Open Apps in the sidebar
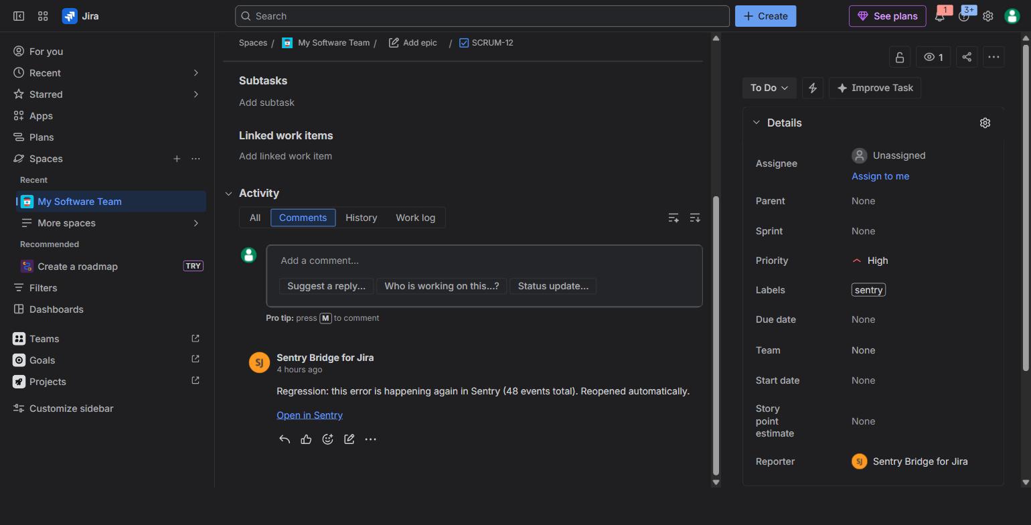This screenshot has height=525, width=1031. tap(110, 116)
